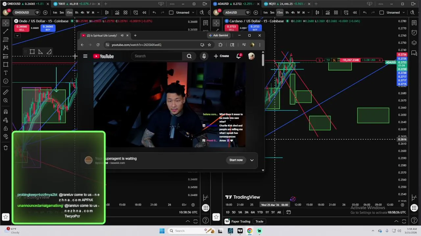421x236 pixels.
Task: Open YouTube hamburger guide menu
Action: tap(85, 56)
